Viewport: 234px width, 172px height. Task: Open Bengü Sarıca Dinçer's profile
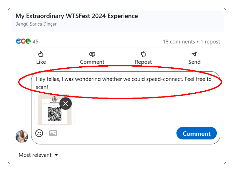36,24
